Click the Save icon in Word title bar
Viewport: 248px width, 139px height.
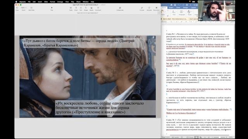tap(175, 5)
